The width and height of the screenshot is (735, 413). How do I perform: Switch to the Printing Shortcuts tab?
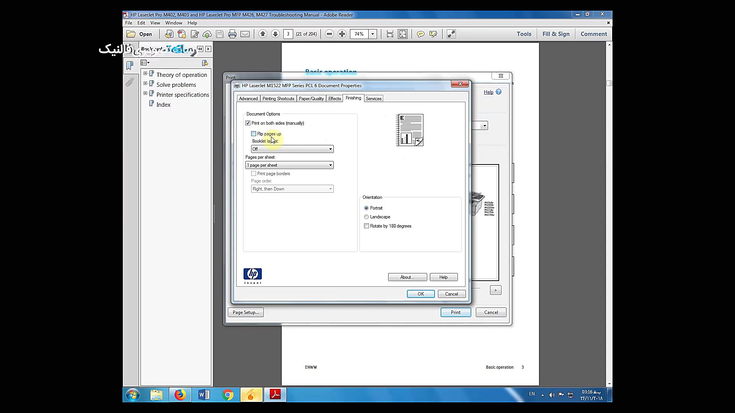click(278, 99)
